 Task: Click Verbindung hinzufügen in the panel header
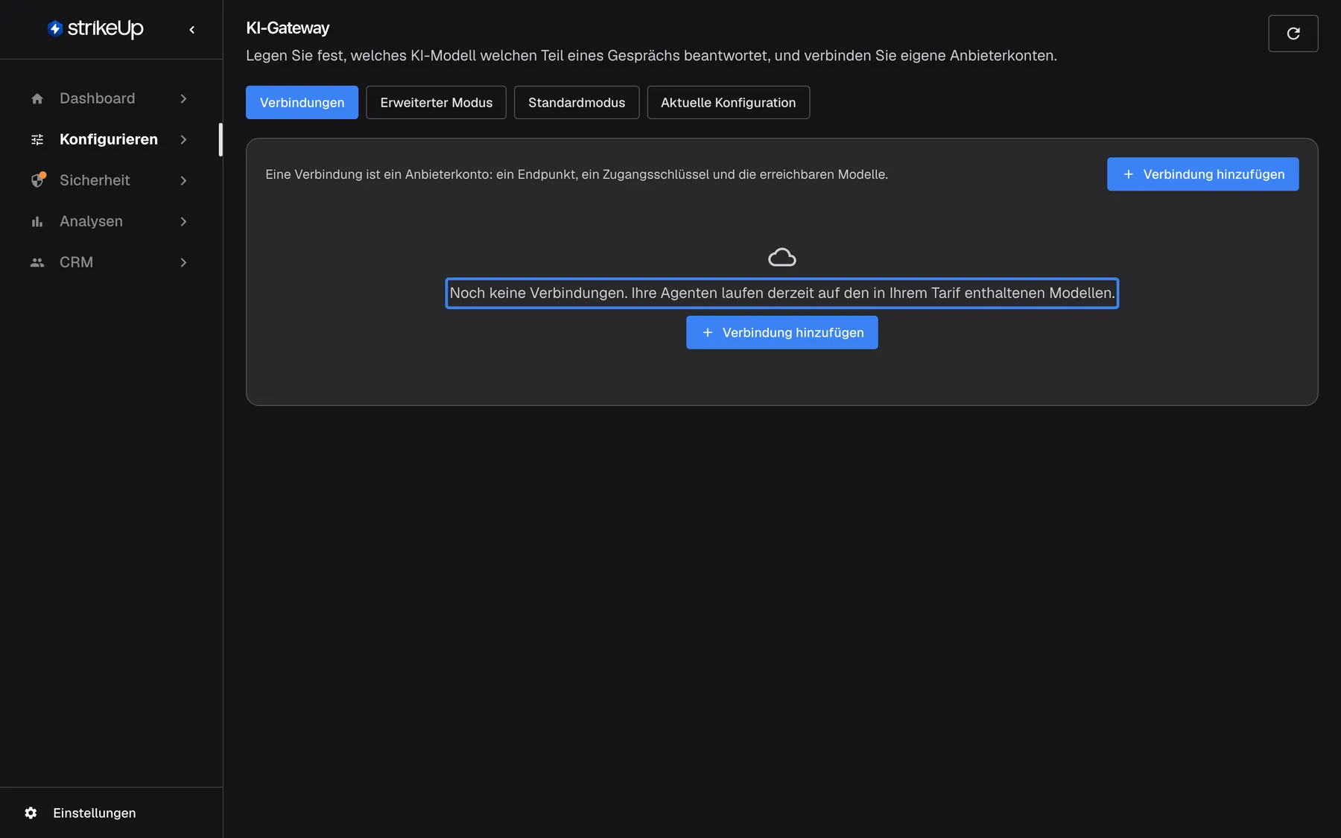tap(1202, 174)
